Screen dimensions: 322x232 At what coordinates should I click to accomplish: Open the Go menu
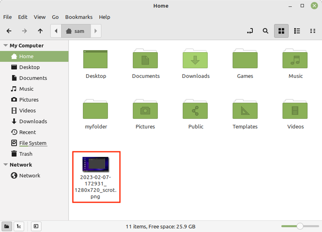[x=55, y=17]
